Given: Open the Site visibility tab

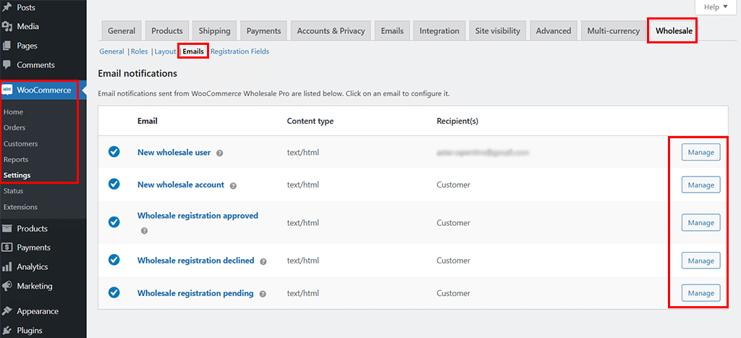Looking at the screenshot, I should (x=498, y=30).
